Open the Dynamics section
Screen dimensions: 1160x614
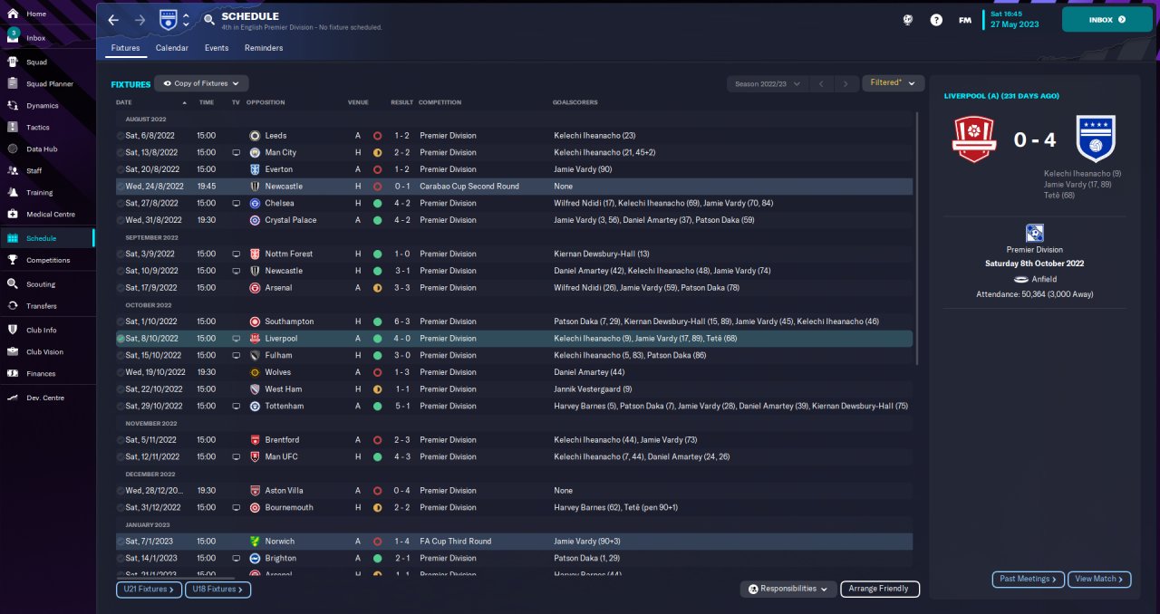coord(42,106)
